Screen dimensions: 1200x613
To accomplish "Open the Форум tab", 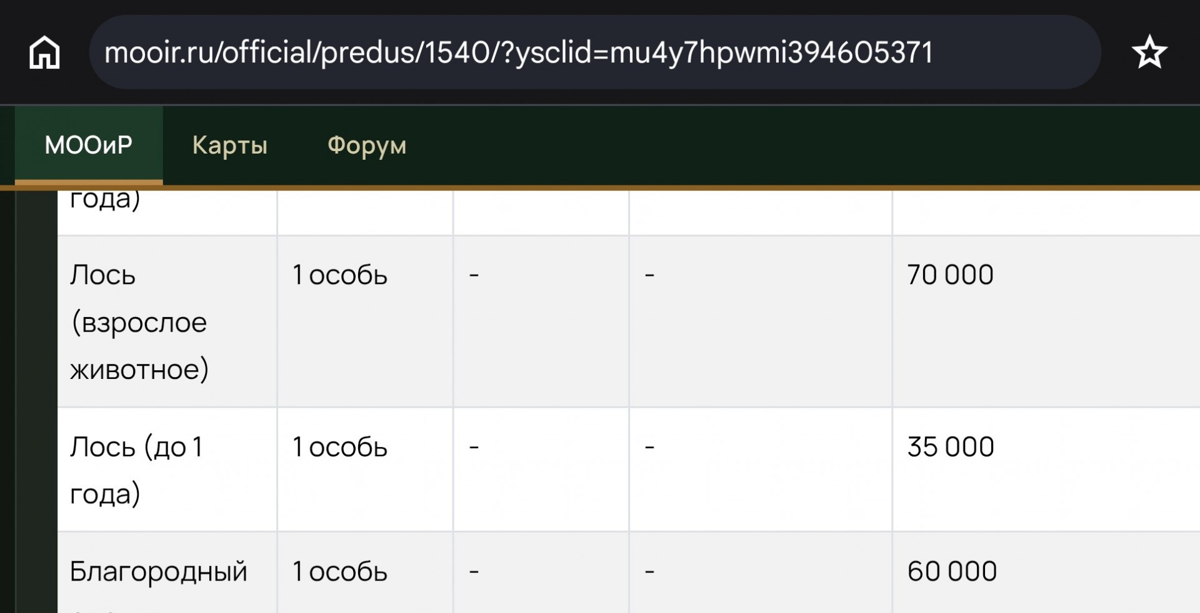I will tap(367, 145).
